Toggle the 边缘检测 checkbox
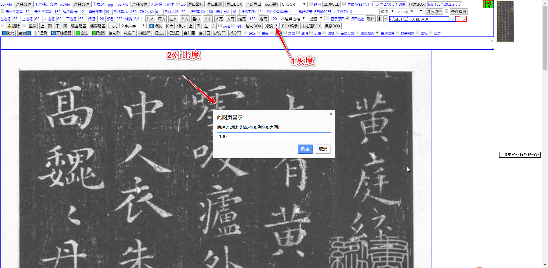 [357, 33]
